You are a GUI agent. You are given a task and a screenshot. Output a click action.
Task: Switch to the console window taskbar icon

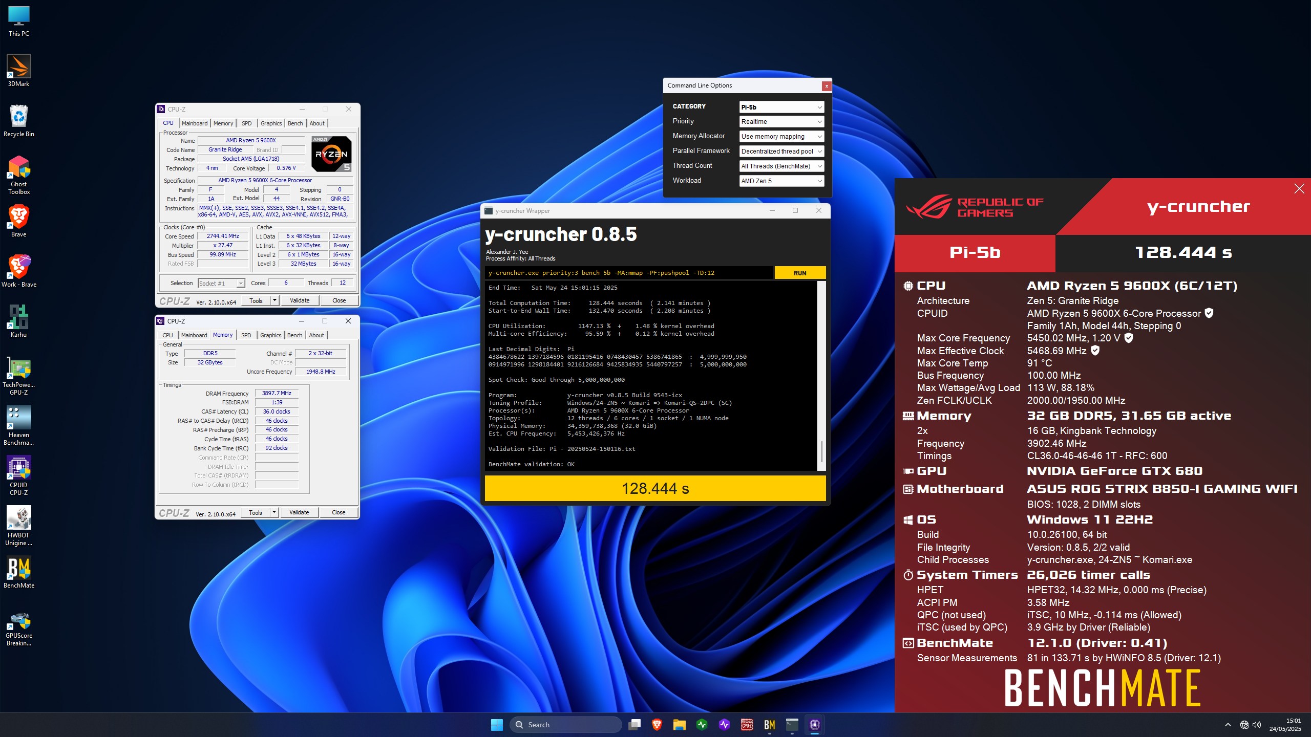pos(792,725)
